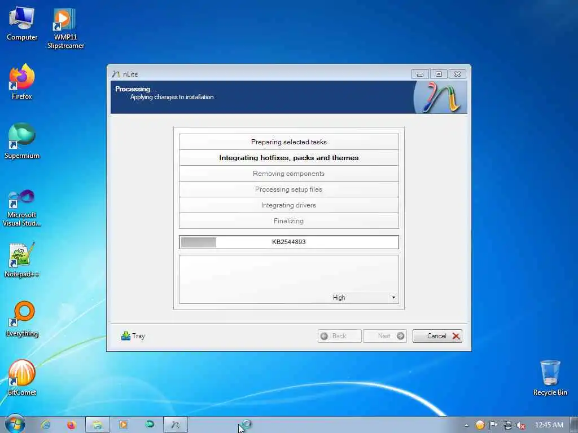Screen dimensions: 578x433
Task: Click the Show desktop strip
Action: tap(574, 425)
